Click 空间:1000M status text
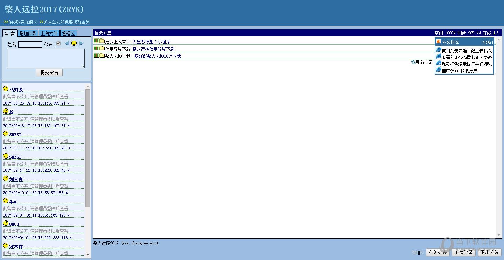This screenshot has width=504, height=260. [x=445, y=33]
